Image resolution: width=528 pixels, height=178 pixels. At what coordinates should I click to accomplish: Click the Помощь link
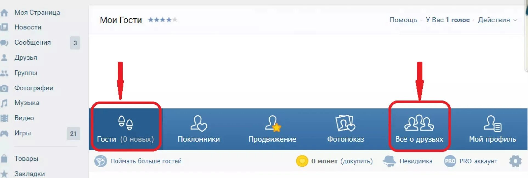403,20
